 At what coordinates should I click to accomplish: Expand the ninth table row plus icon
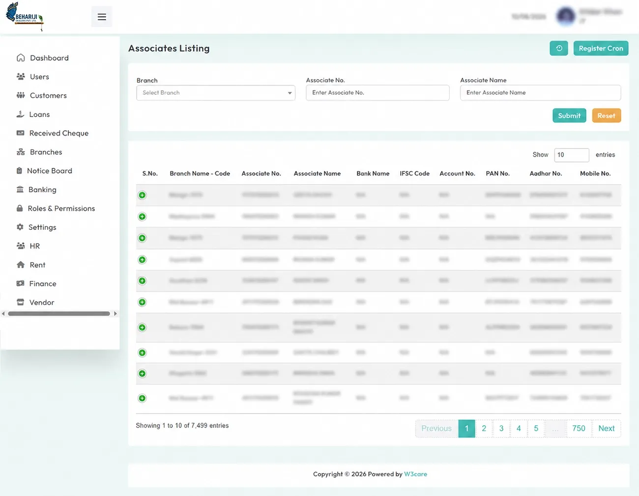click(x=142, y=374)
